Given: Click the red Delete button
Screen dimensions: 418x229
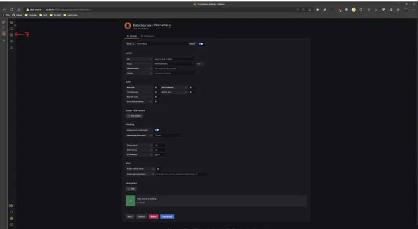Looking at the screenshot, I should (x=154, y=217).
